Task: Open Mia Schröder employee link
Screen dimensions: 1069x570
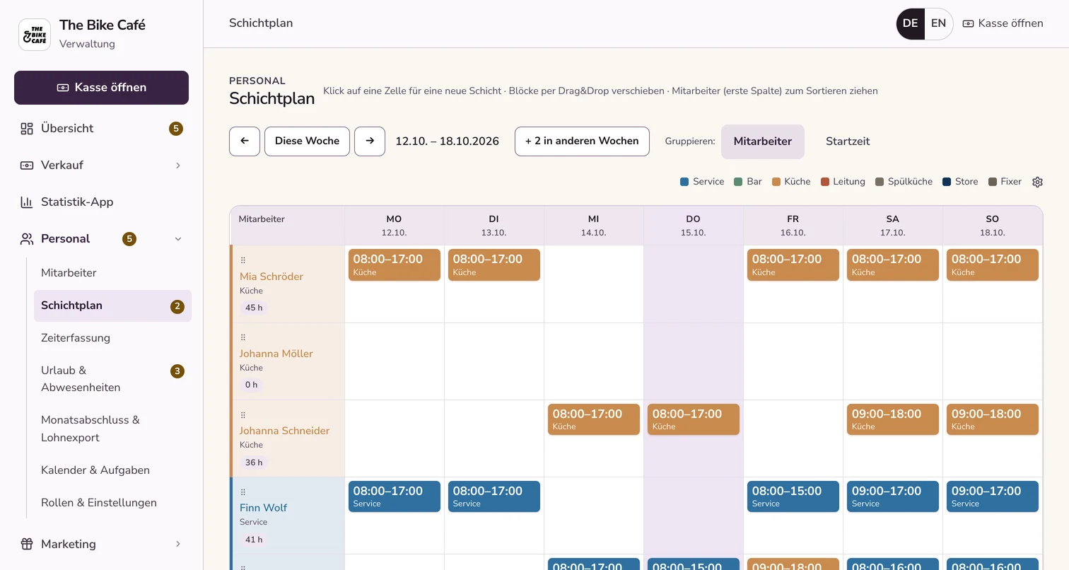Action: pos(271,277)
